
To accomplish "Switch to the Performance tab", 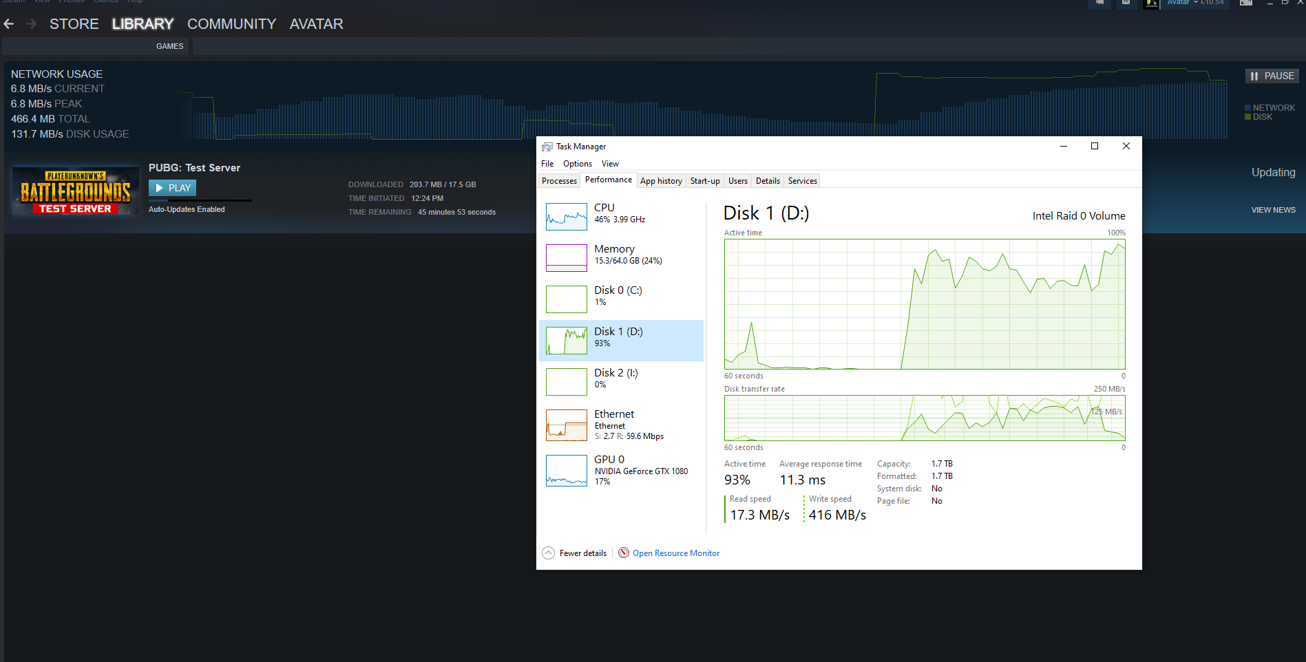I will tap(609, 180).
